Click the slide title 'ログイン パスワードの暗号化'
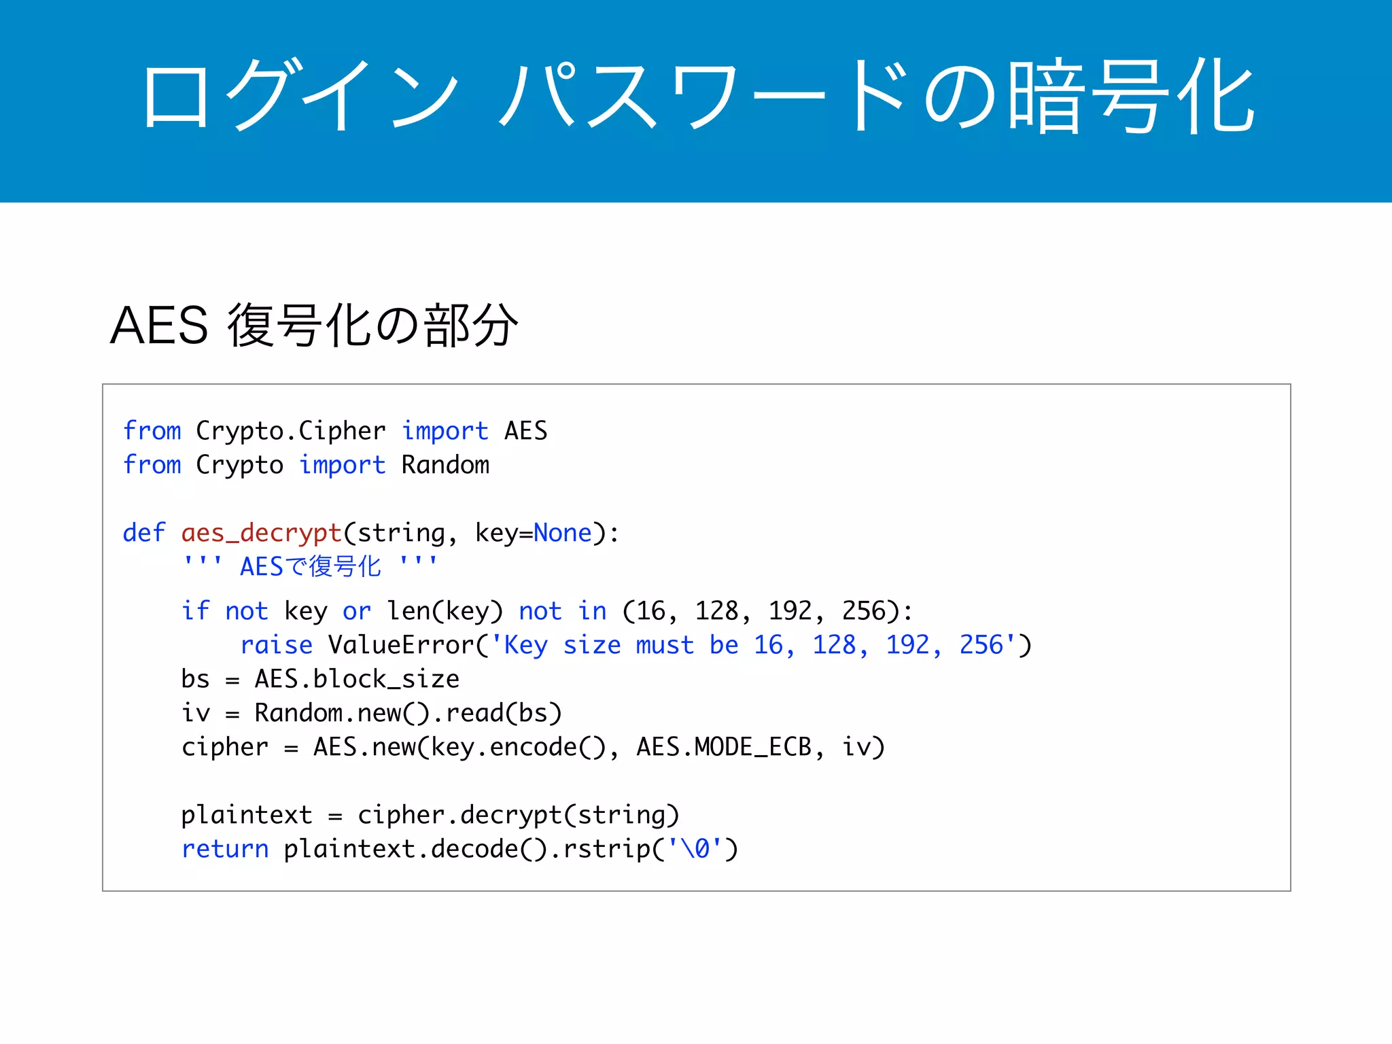Screen dimensions: 1392x1044 (697, 95)
